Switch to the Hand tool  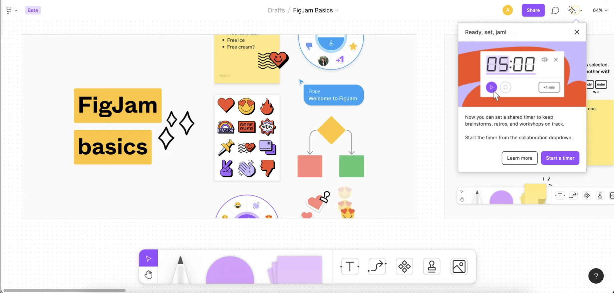pyautogui.click(x=148, y=275)
